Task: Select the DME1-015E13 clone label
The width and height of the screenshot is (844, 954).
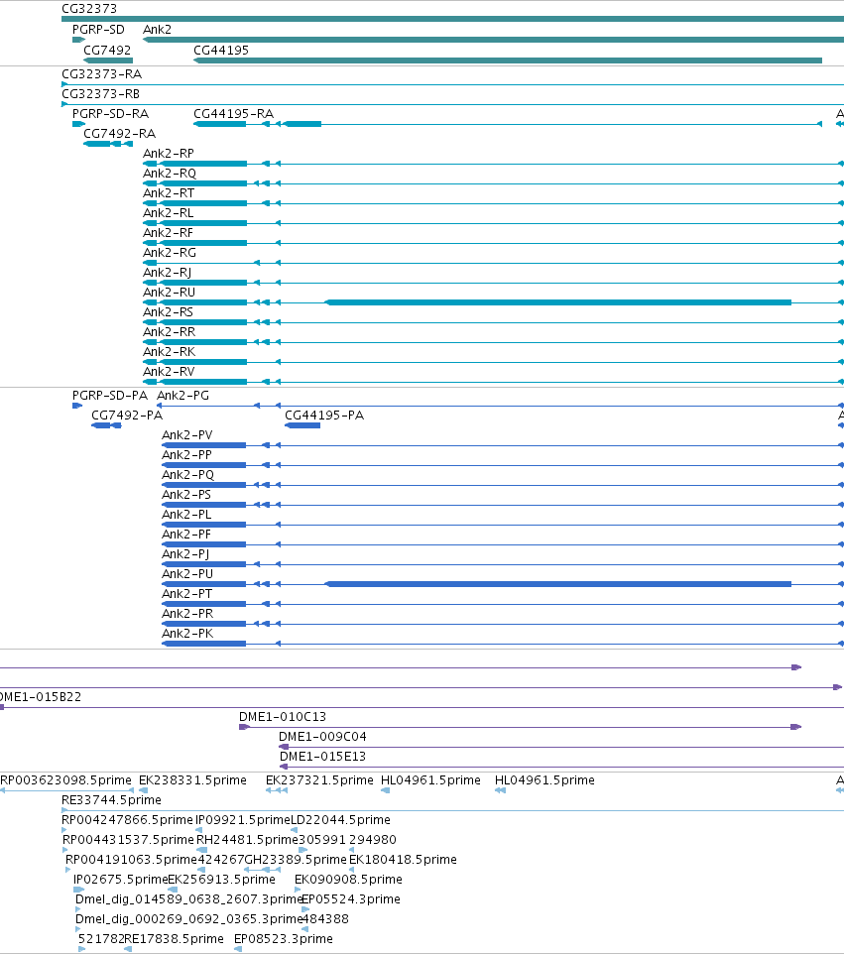Action: 322,757
